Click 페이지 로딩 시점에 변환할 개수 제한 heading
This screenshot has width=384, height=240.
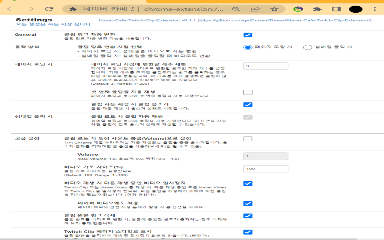[139, 64]
